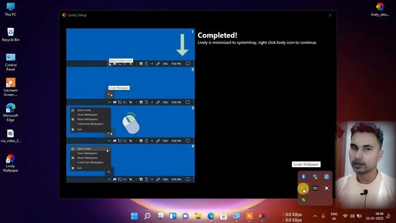Open Widgets from the taskbar
Screen dimensions: 396x223
[x=173, y=216]
